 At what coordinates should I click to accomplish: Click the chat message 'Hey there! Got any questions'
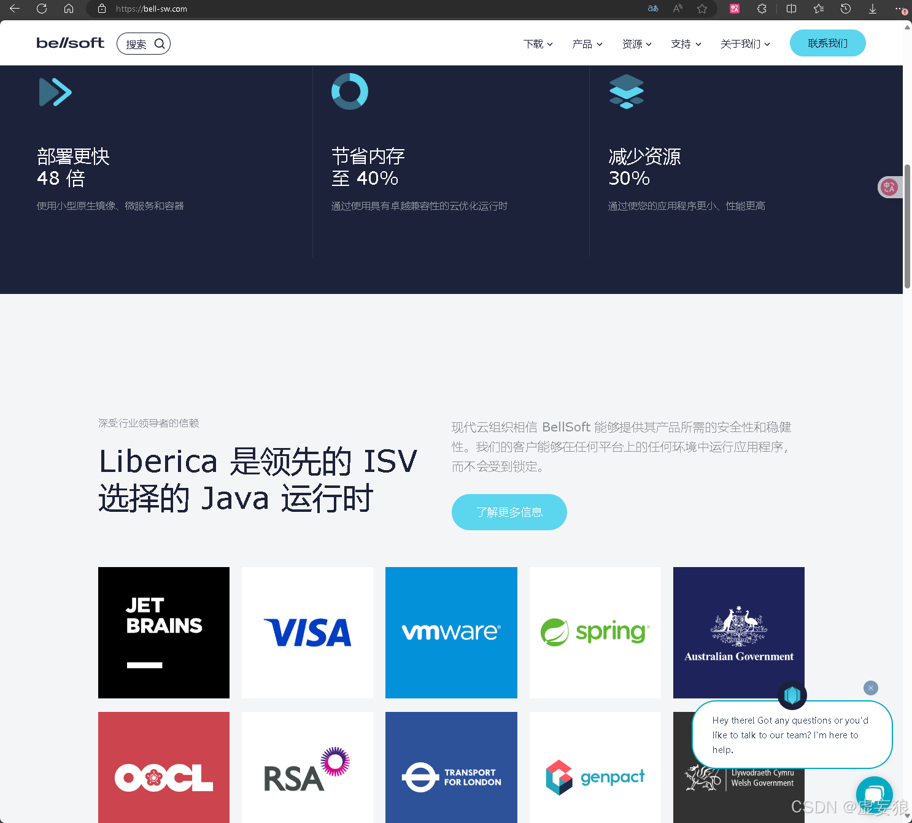(790, 735)
